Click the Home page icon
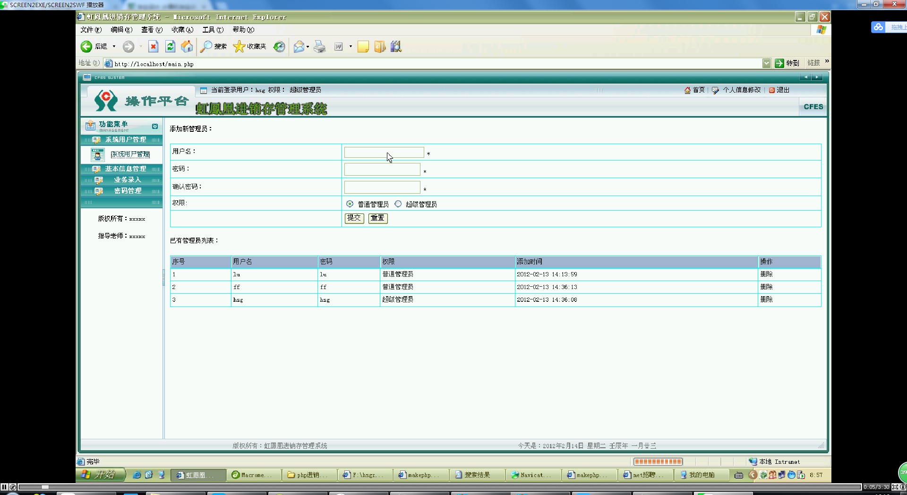Image resolution: width=907 pixels, height=495 pixels. tap(187, 46)
